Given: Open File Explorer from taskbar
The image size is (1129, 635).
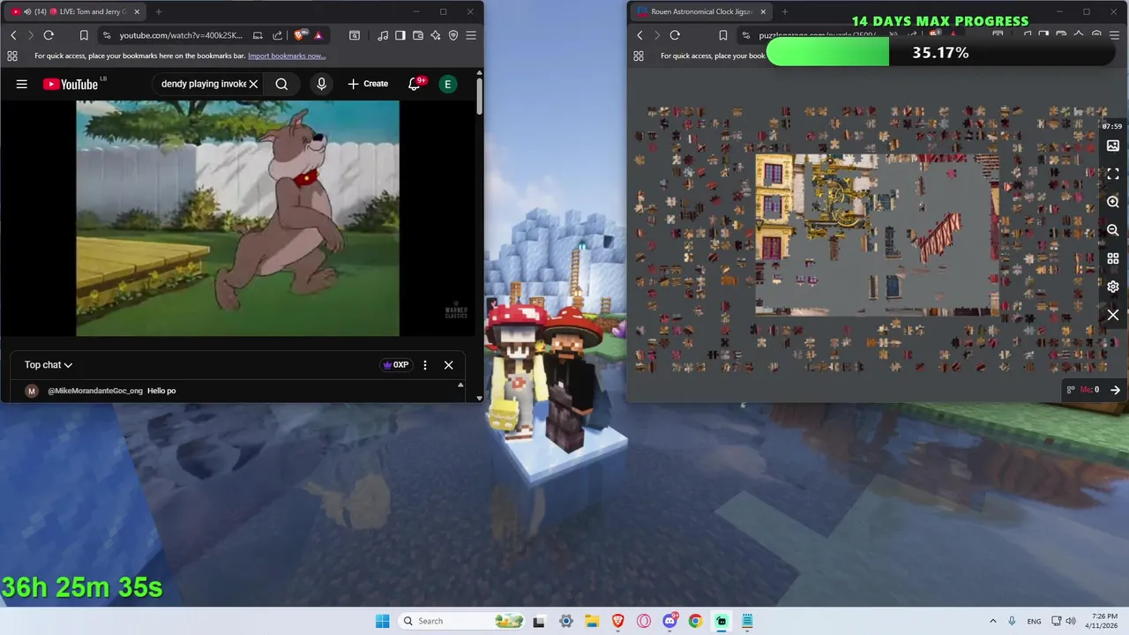Looking at the screenshot, I should pyautogui.click(x=591, y=621).
